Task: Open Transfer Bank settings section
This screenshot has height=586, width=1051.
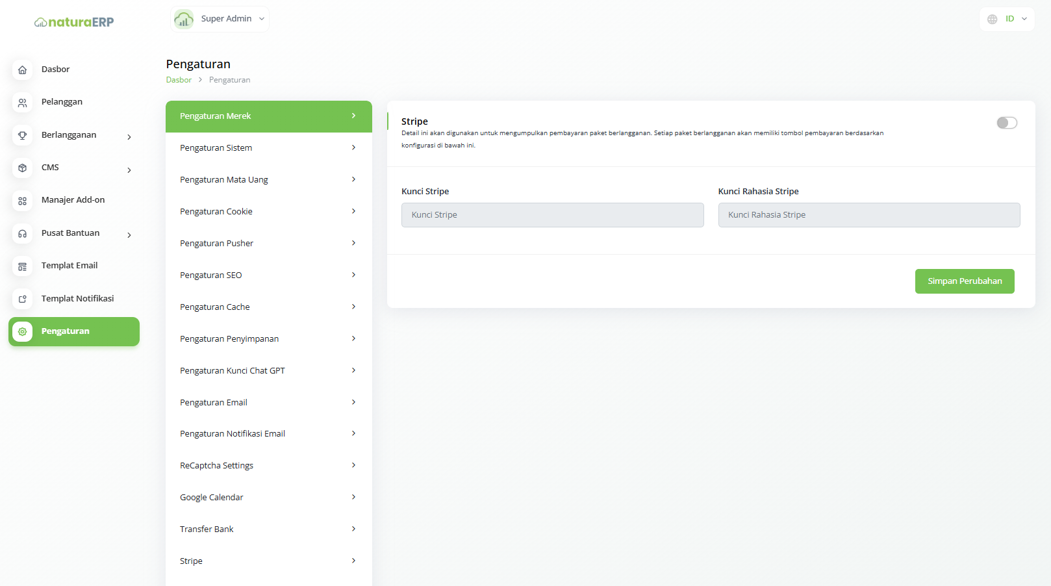Action: [x=269, y=529]
